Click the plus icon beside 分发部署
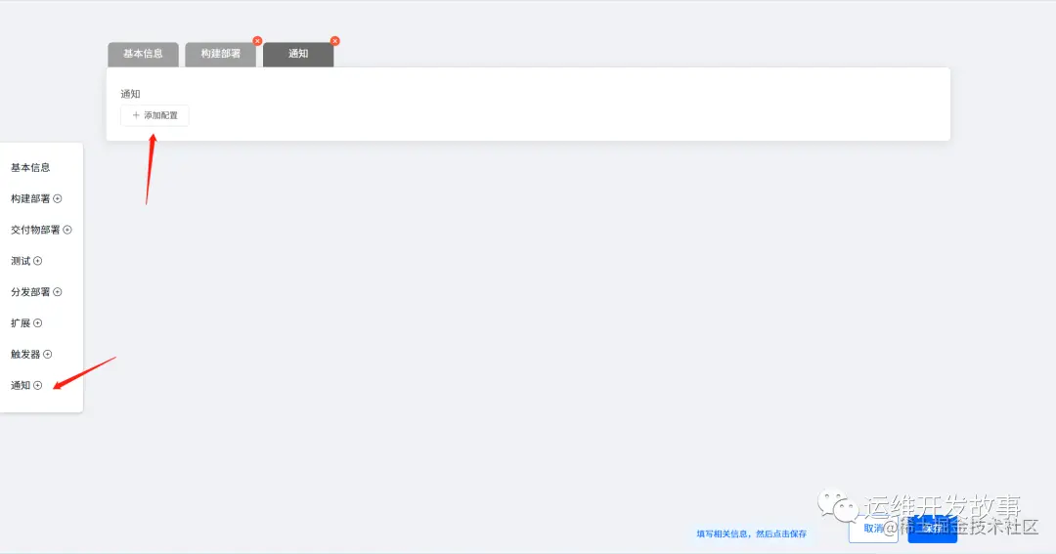 click(x=58, y=291)
